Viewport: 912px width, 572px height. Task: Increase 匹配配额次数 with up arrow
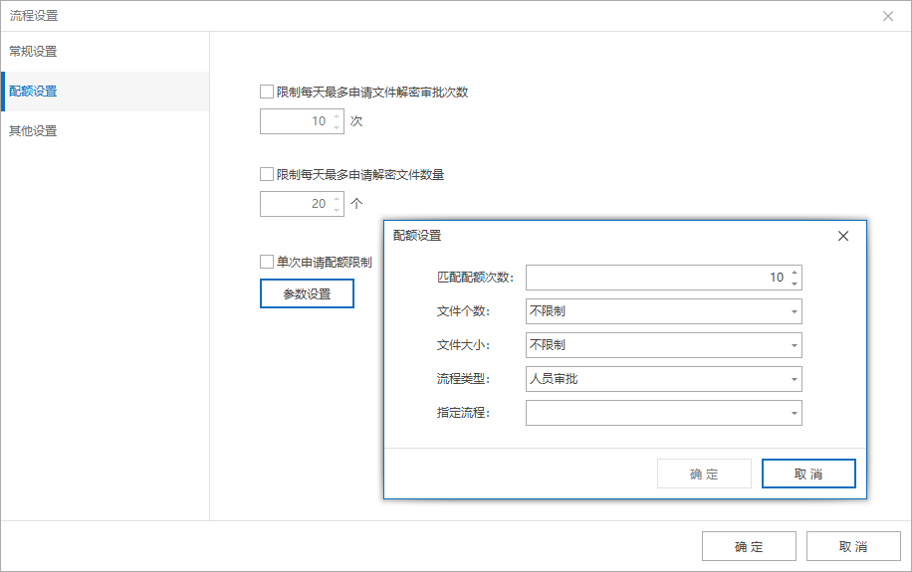(794, 272)
